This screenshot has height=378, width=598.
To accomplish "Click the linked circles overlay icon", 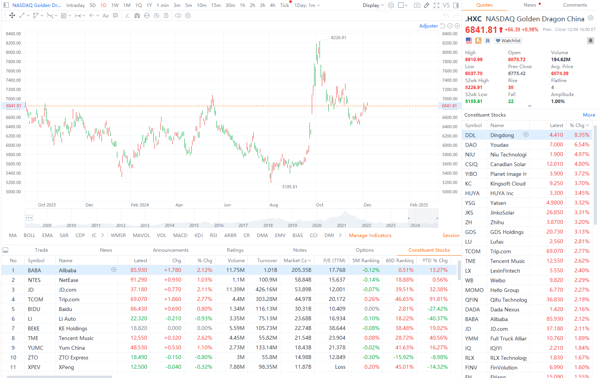I will coord(178,15).
